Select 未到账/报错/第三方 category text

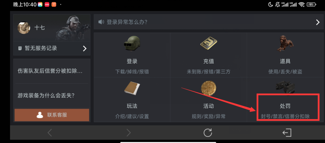click(209, 71)
